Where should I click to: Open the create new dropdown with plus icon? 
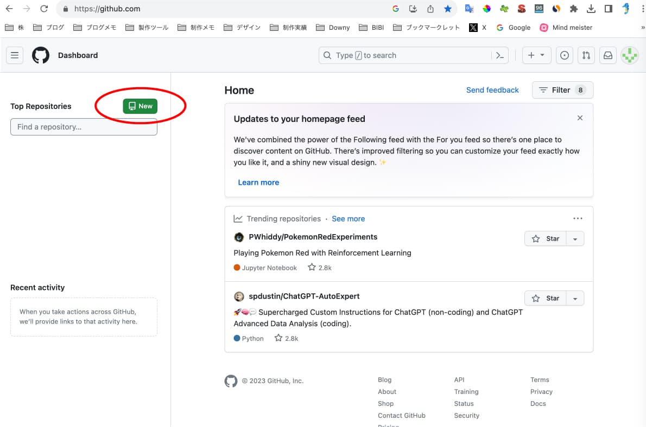(x=536, y=55)
